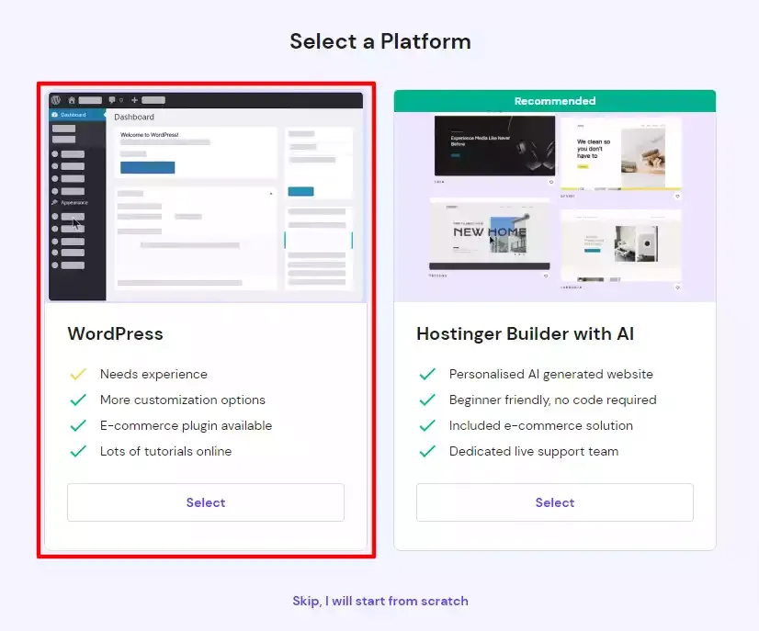Image resolution: width=759 pixels, height=631 pixels.
Task: Click Select button under WordPress
Action: pos(206,502)
